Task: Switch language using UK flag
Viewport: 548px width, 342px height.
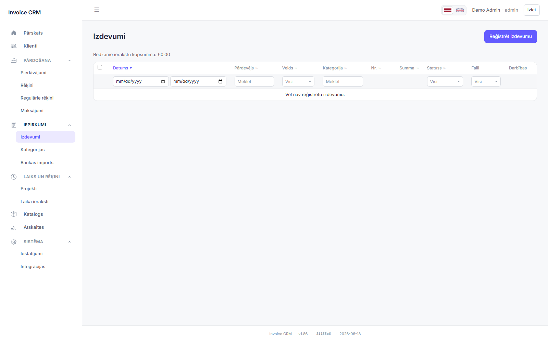Action: point(460,10)
